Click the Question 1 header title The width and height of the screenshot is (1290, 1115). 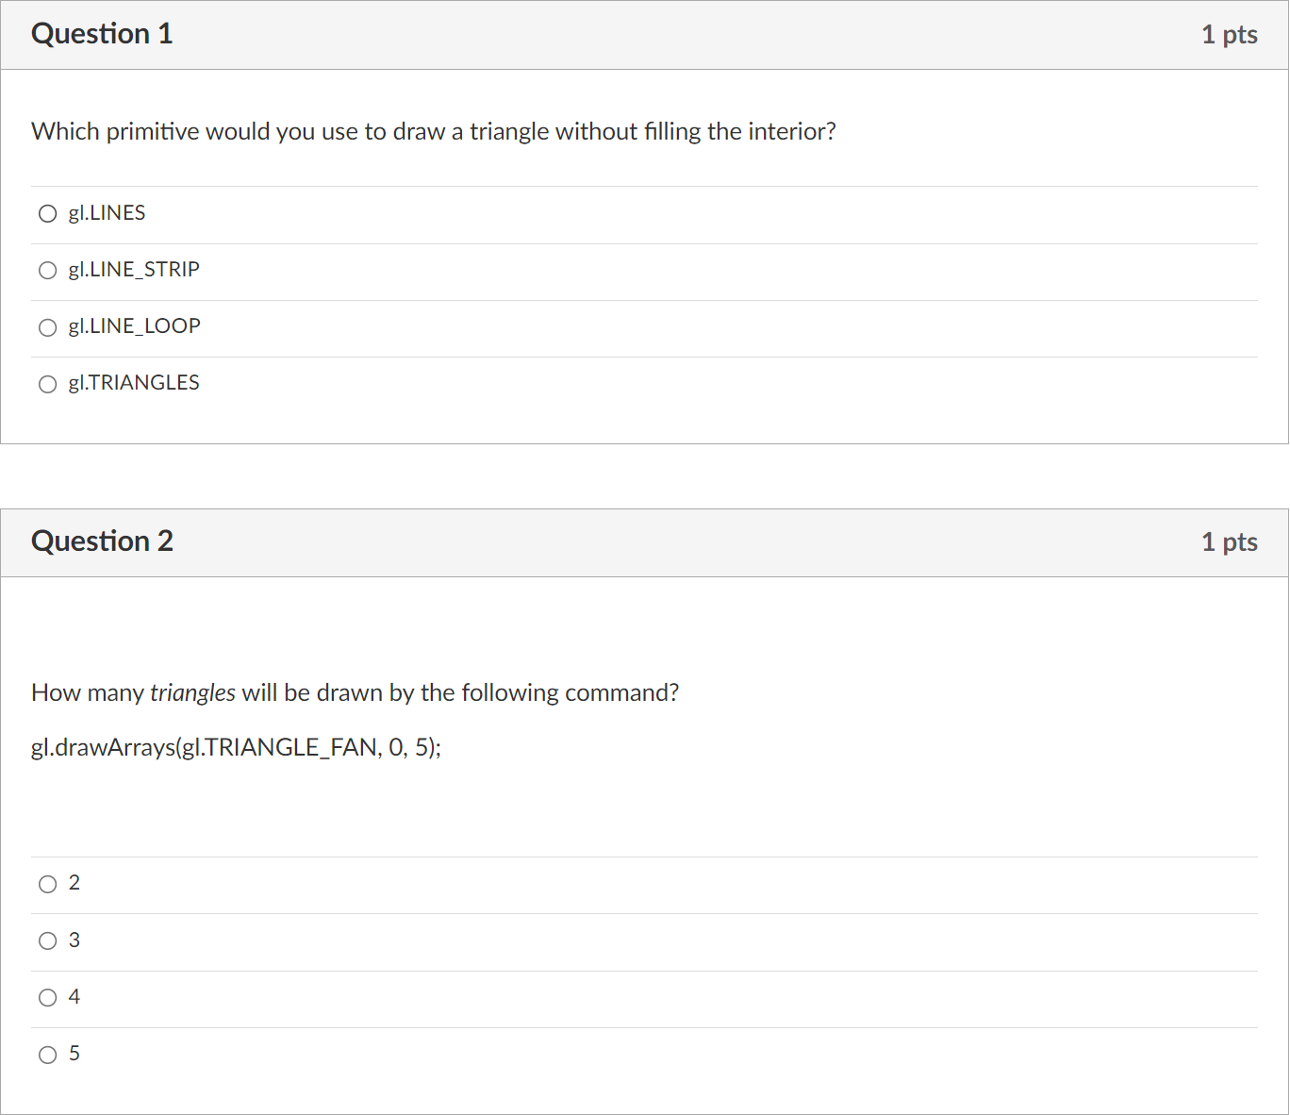coord(102,34)
